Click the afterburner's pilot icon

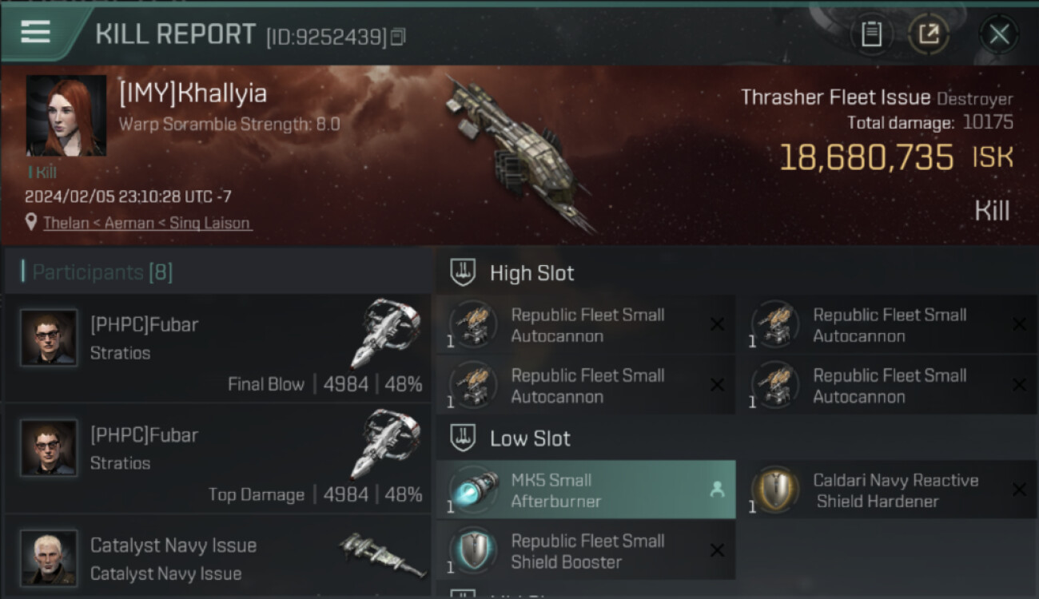click(x=717, y=490)
